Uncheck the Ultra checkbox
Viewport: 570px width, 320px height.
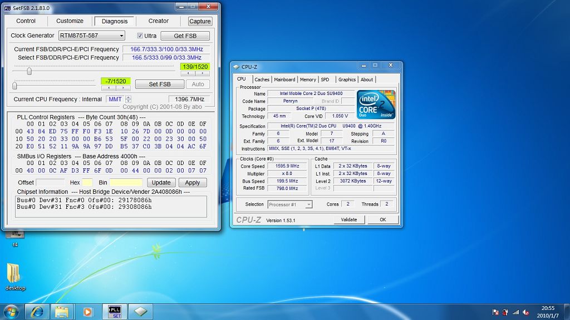click(x=140, y=36)
